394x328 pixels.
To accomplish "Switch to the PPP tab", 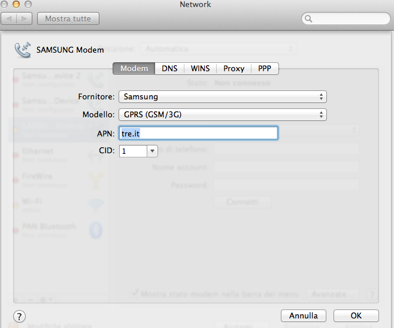I will [x=265, y=69].
